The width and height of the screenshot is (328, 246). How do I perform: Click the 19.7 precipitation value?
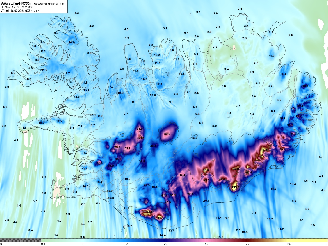(42, 123)
